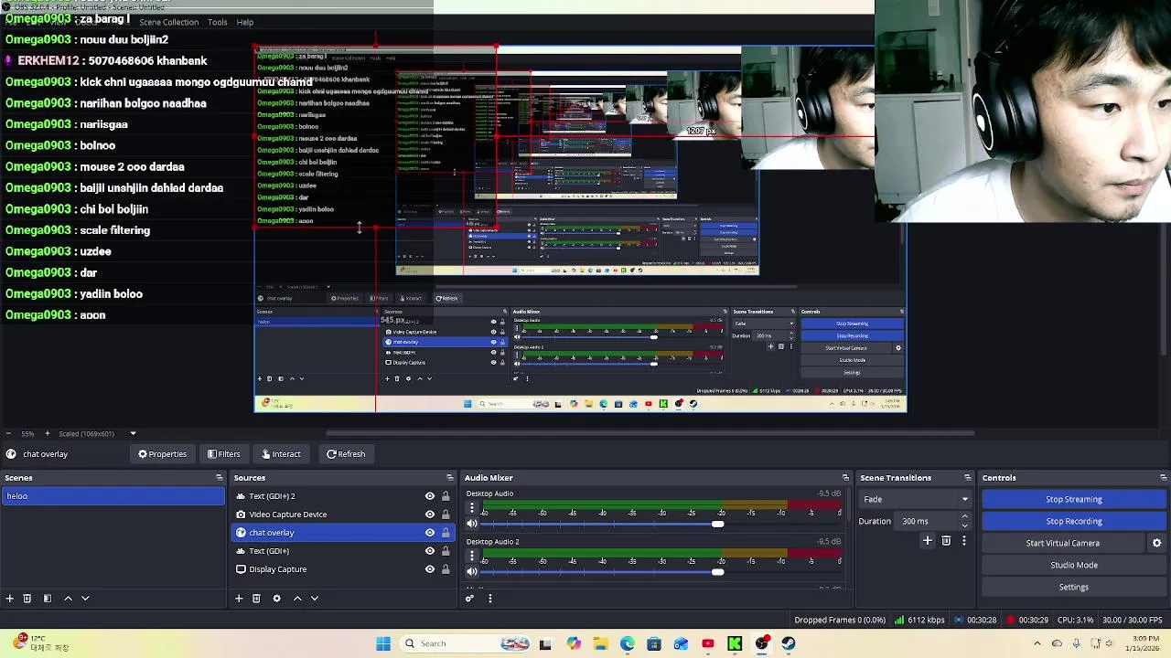
Task: Hide Display Capture source eye
Action: point(429,569)
